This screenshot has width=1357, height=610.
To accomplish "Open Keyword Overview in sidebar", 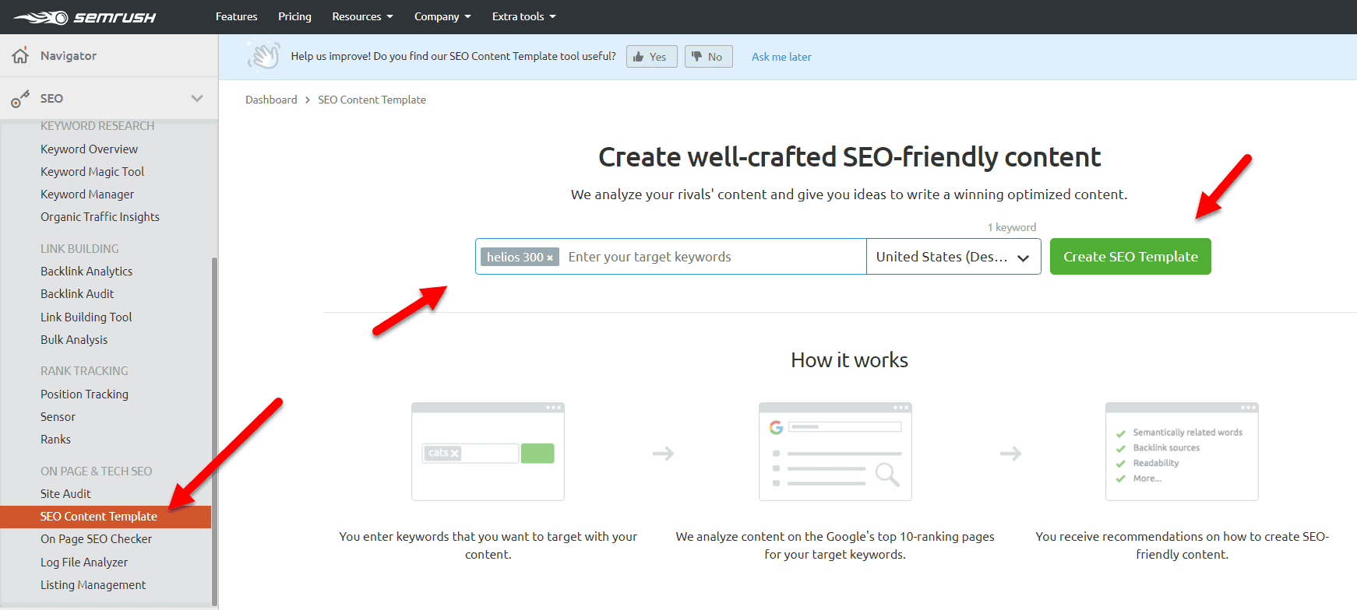I will click(89, 149).
